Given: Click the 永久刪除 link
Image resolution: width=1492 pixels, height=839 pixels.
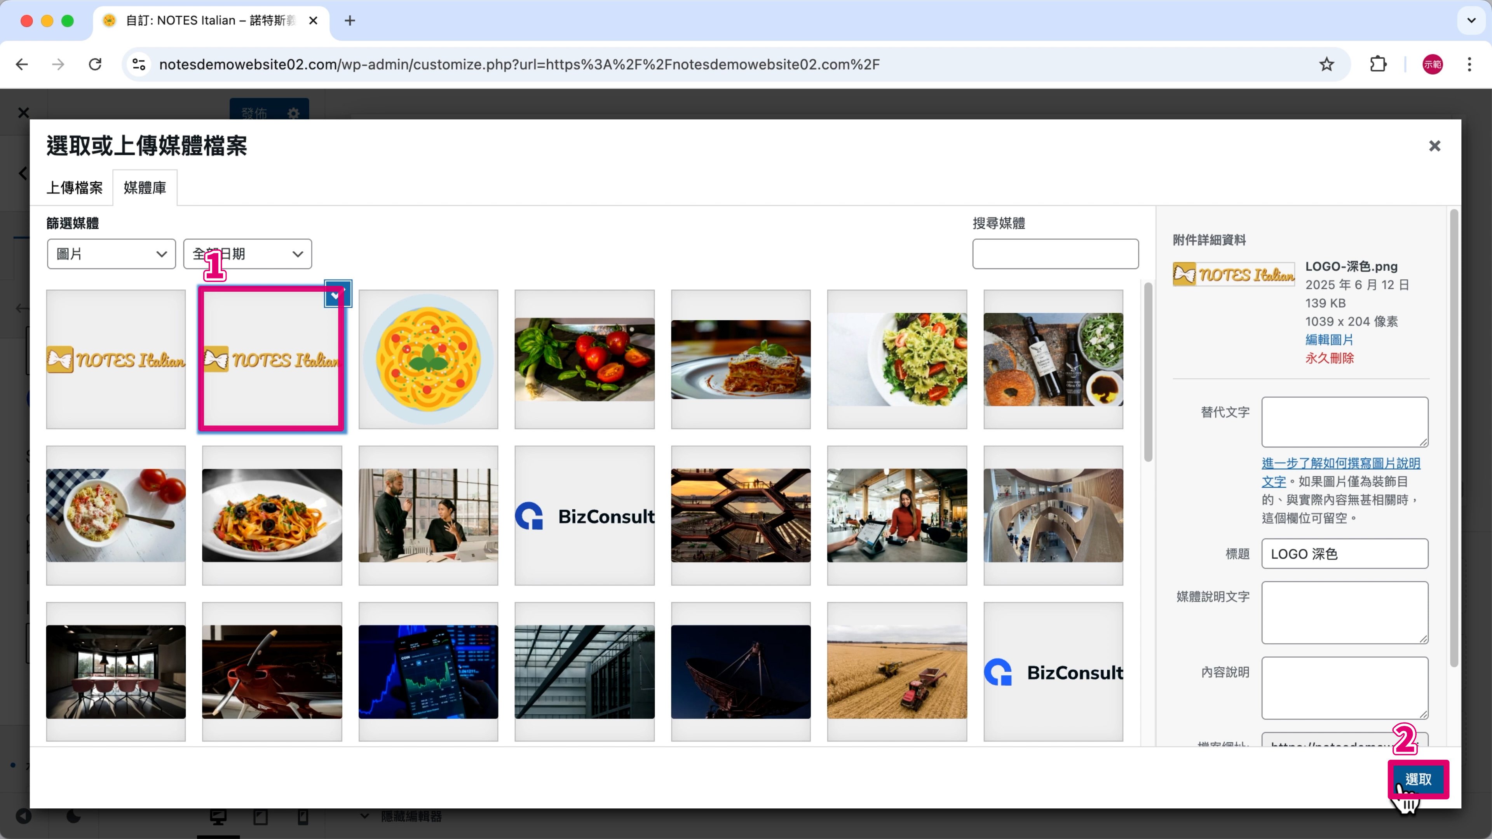Looking at the screenshot, I should click(x=1329, y=359).
